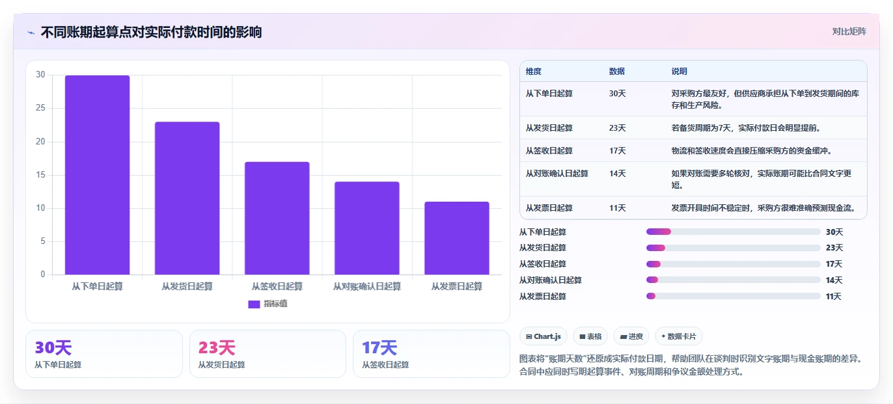
Task: Click the 从对账确认日起算 progress bar
Action: coord(734,280)
